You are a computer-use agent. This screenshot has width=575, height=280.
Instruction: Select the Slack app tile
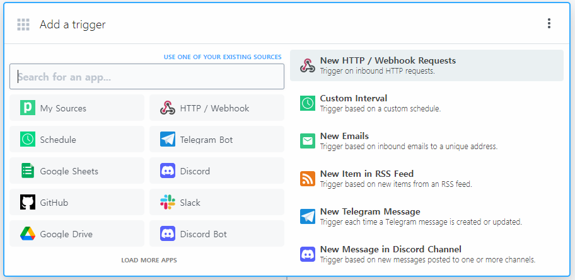pyautogui.click(x=217, y=202)
